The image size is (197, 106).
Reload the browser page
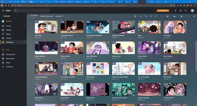click(9, 5)
